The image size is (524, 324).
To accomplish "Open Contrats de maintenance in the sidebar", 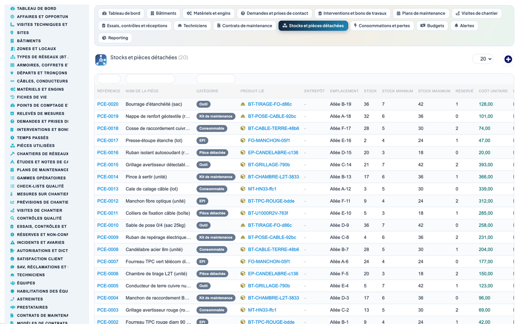I will (42, 315).
